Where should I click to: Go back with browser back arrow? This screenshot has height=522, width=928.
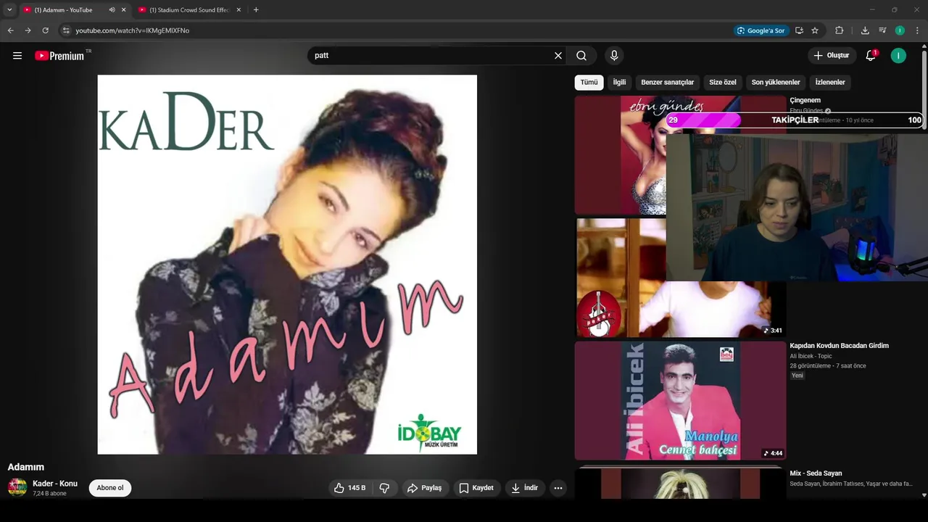click(x=10, y=30)
